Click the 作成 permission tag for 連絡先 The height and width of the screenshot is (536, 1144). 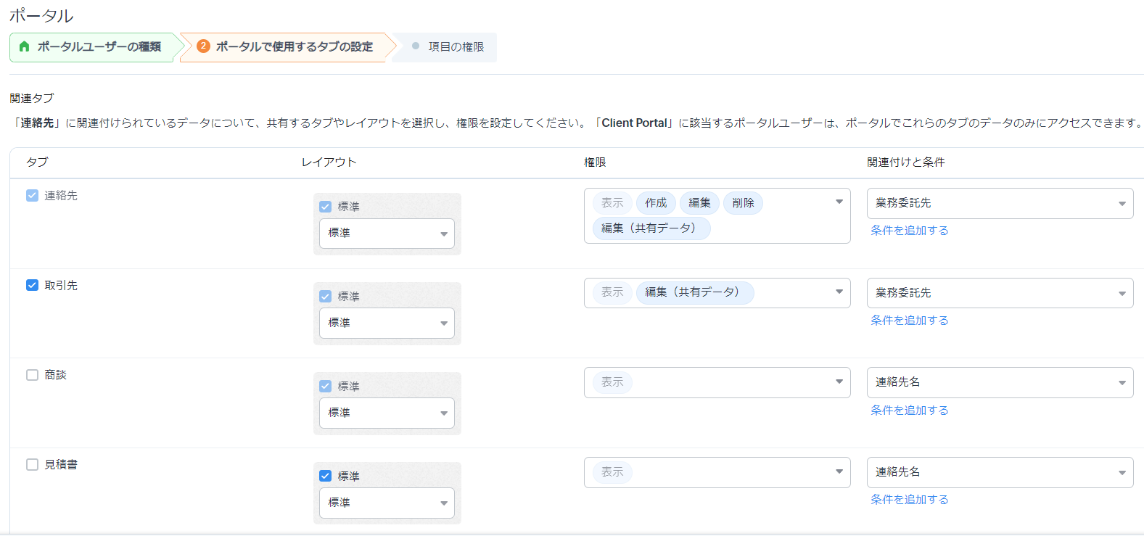[x=656, y=203]
